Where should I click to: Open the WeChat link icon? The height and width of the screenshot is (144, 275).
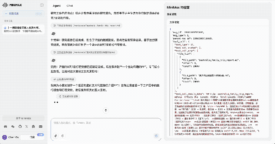[x=13, y=126]
